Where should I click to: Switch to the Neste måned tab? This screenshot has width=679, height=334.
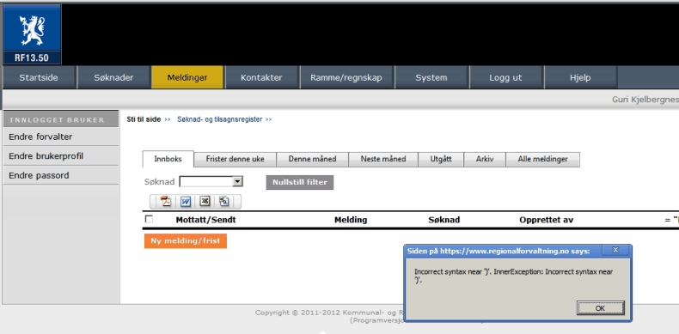coord(383,159)
